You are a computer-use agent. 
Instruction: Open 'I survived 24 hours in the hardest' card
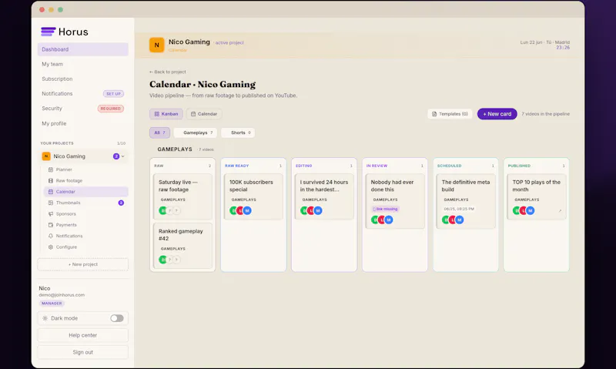point(324,196)
